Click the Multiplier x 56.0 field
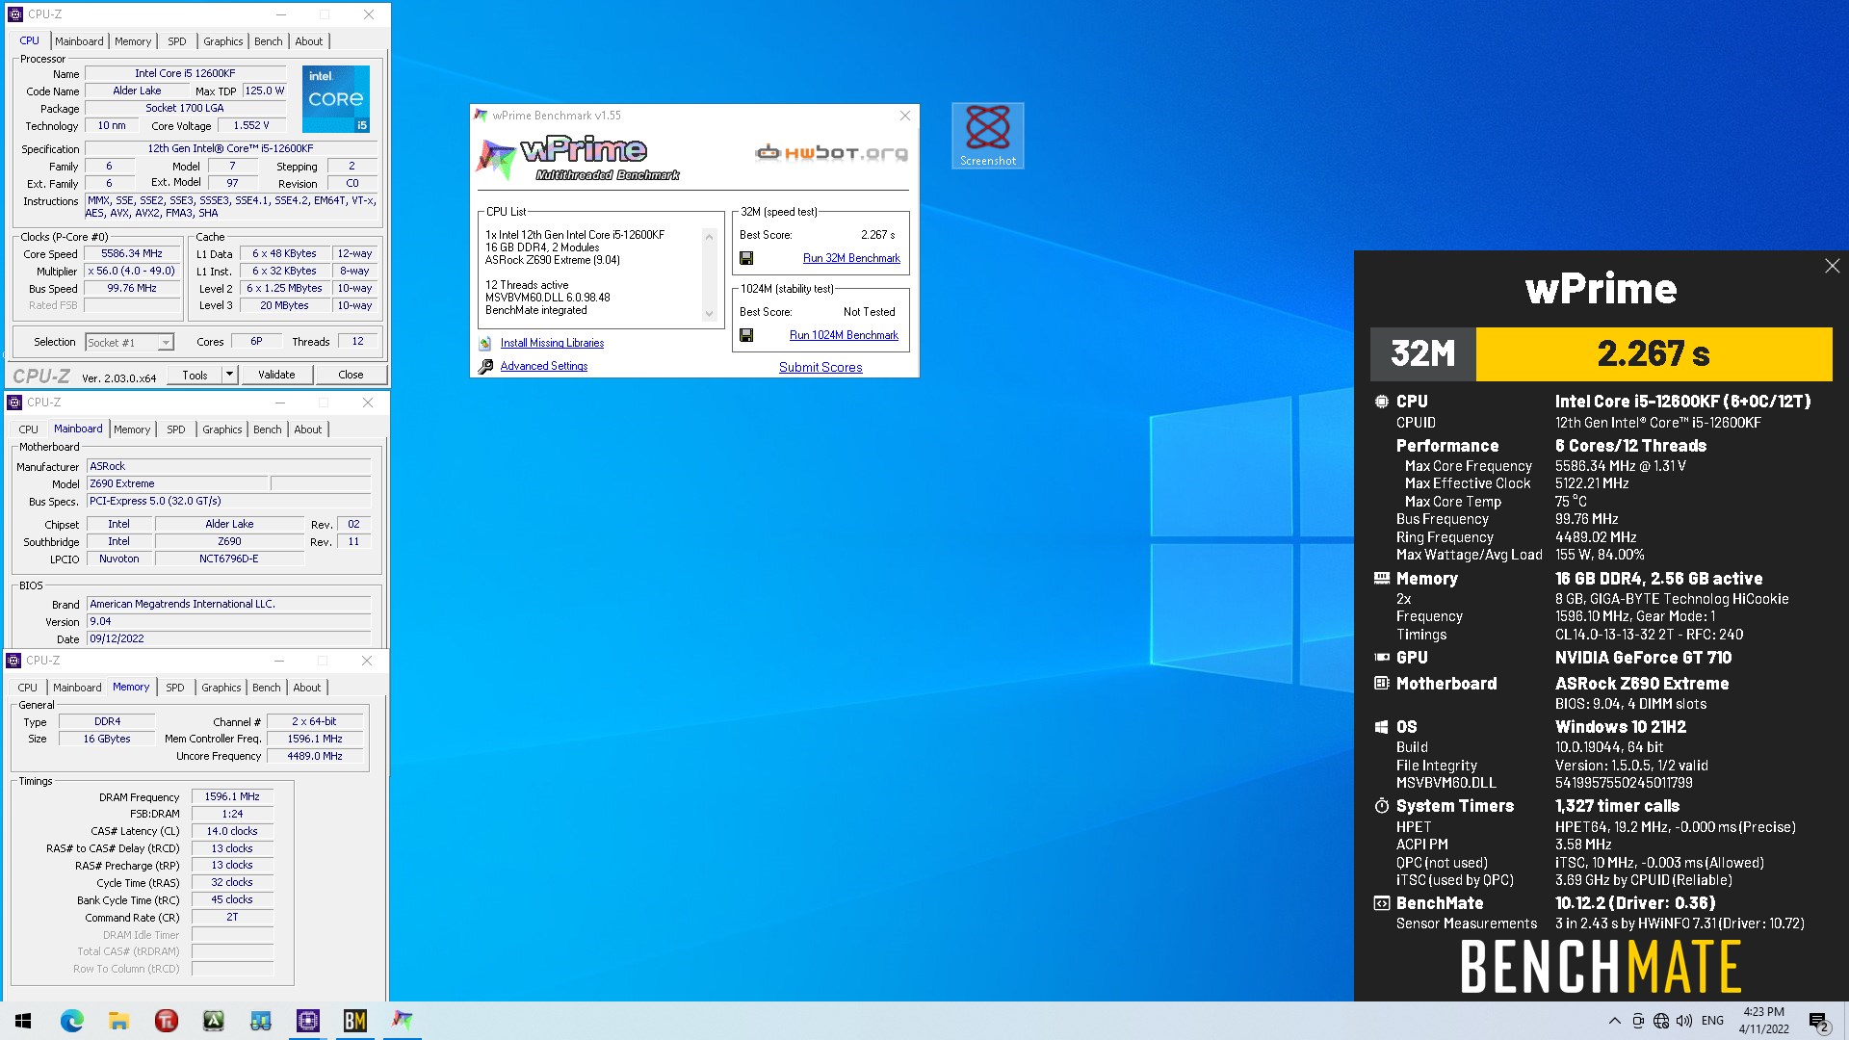This screenshot has width=1849, height=1040. pyautogui.click(x=132, y=272)
